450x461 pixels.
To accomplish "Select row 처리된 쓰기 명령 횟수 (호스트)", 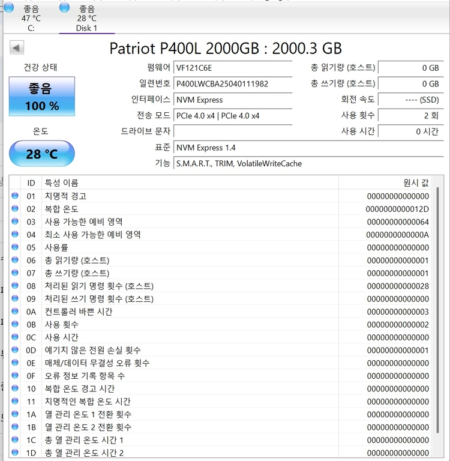I will pyautogui.click(x=220, y=299).
